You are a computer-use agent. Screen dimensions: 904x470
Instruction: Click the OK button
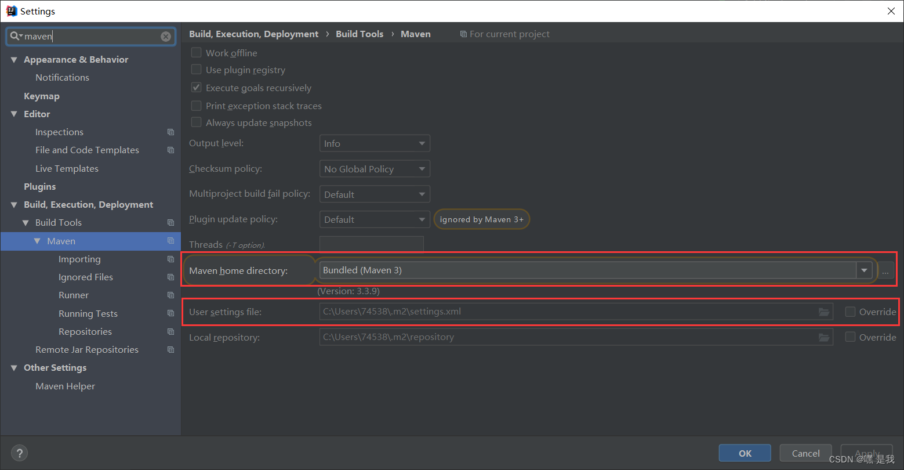pyautogui.click(x=745, y=453)
